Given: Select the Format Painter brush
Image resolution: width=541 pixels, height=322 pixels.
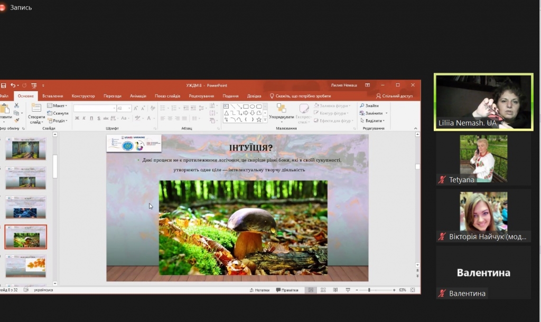Looking at the screenshot, I should pyautogui.click(x=16, y=120).
